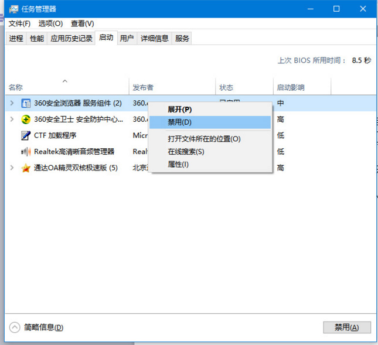The width and height of the screenshot is (378, 345).
Task: Open the 选项(O) menu
Action: point(50,23)
